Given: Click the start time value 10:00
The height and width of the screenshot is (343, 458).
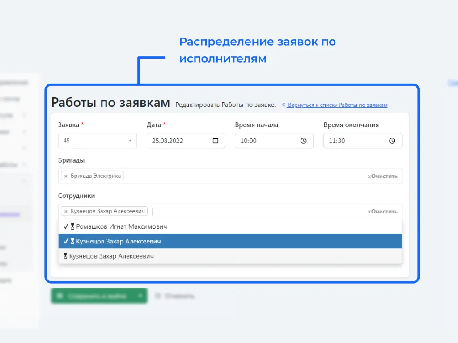Looking at the screenshot, I should 249,141.
